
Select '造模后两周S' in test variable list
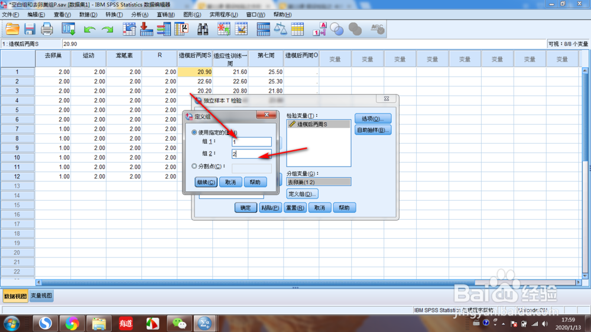point(319,124)
